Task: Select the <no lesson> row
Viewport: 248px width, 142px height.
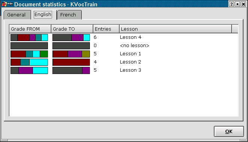Action: [x=124, y=46]
